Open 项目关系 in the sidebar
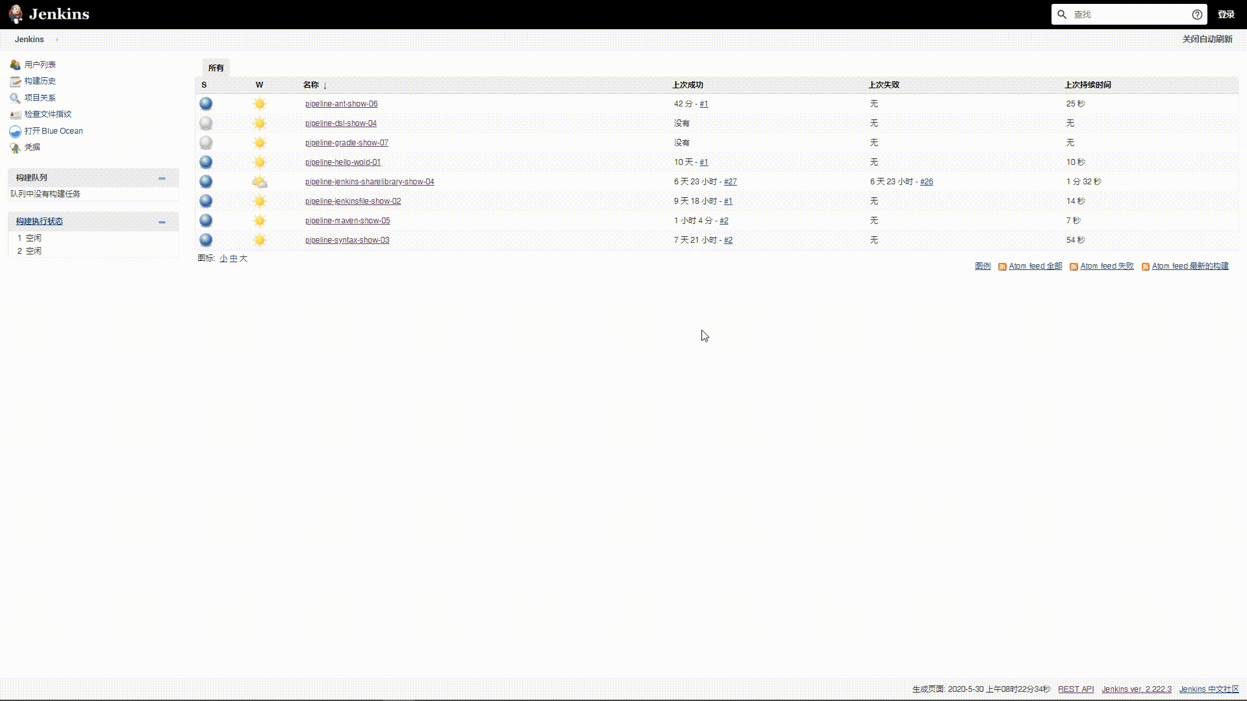Screen dimensions: 1247x701 point(40,98)
